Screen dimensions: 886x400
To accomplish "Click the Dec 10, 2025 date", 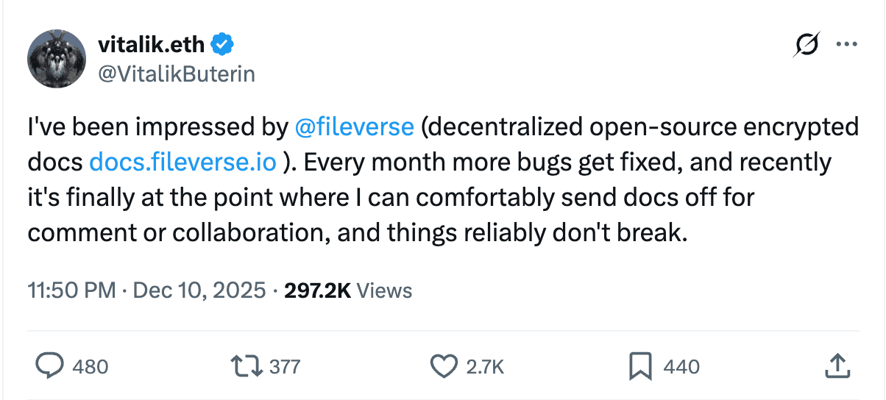I will pyautogui.click(x=199, y=290).
